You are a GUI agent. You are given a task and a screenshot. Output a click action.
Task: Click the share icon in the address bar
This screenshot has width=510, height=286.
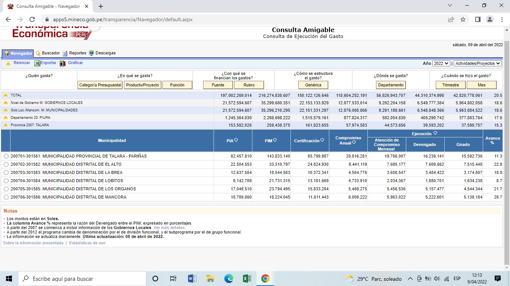click(451, 19)
